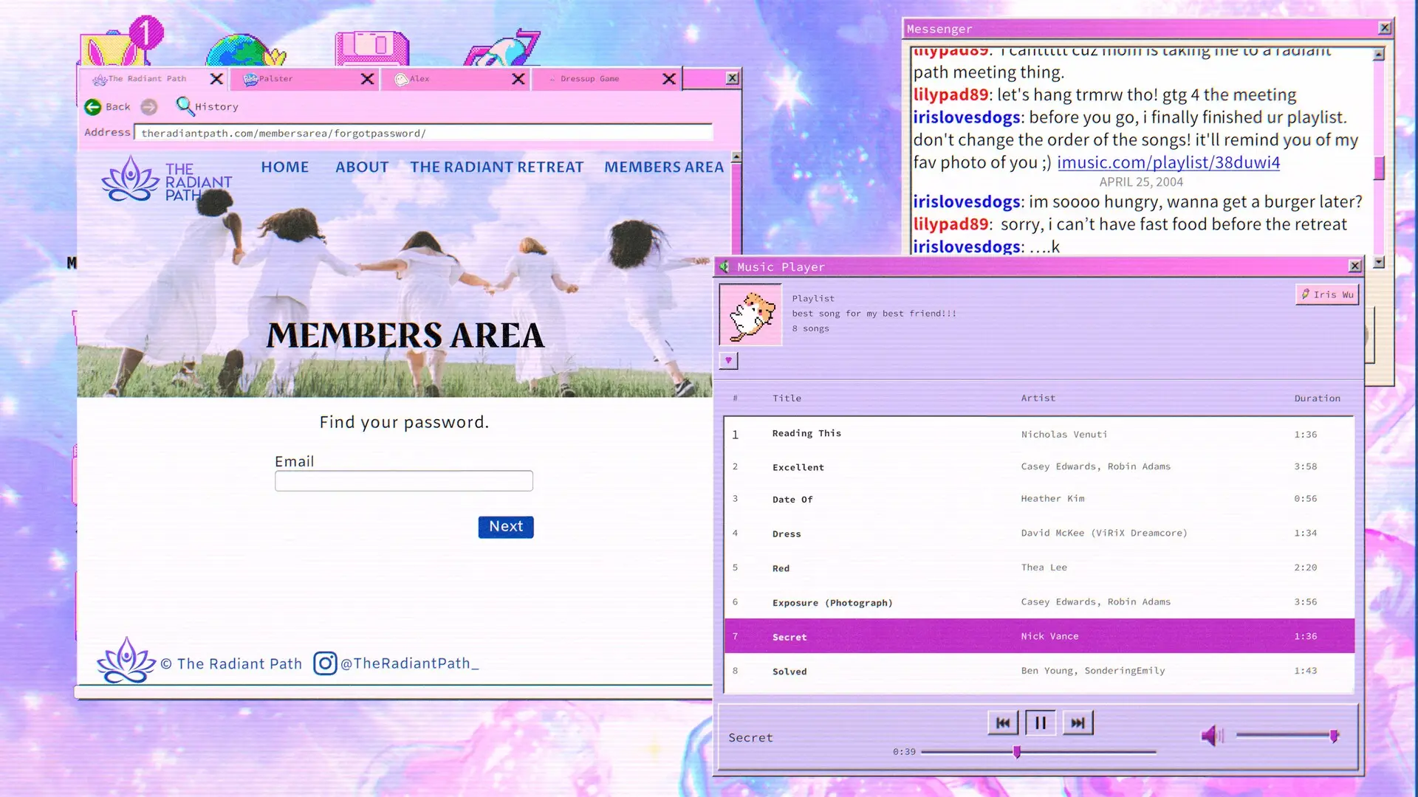Click @TheRadiantPath_ Instagram handle
The height and width of the screenshot is (797, 1418).
[410, 663]
